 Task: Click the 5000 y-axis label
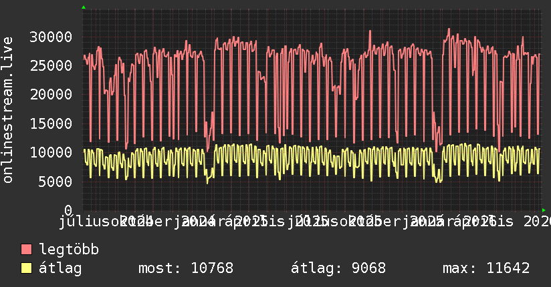[x=56, y=182]
